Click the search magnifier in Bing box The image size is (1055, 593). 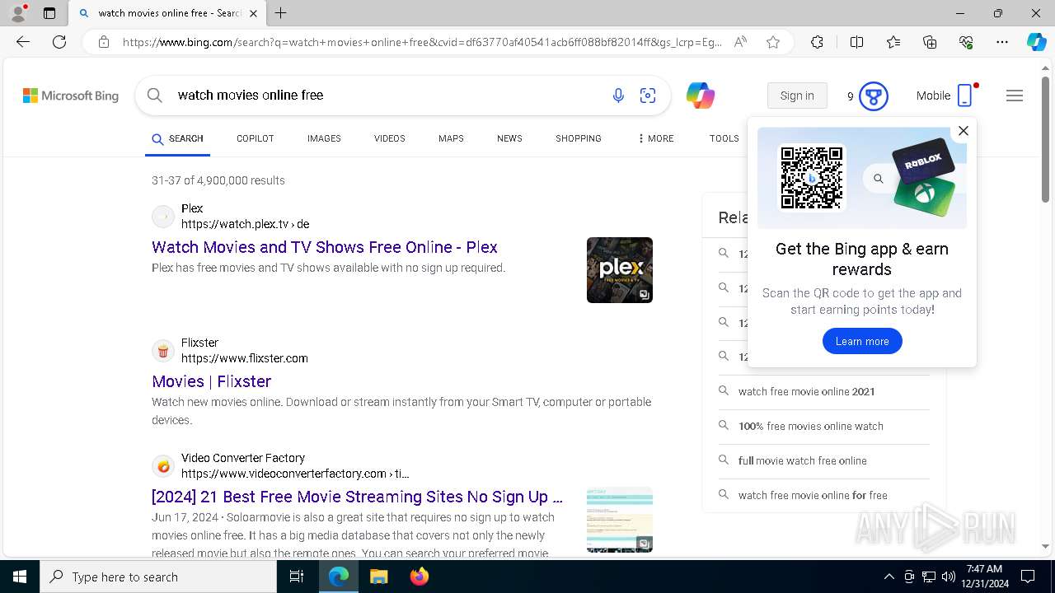pyautogui.click(x=154, y=96)
